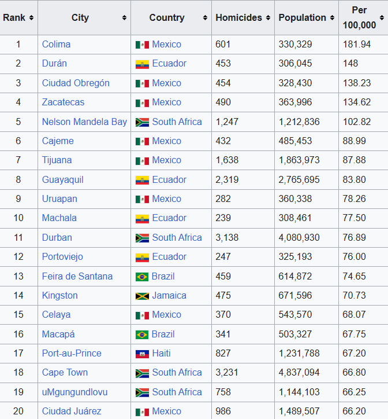The image size is (388, 419).
Task: Select the rate value 102.82
Action: (357, 122)
